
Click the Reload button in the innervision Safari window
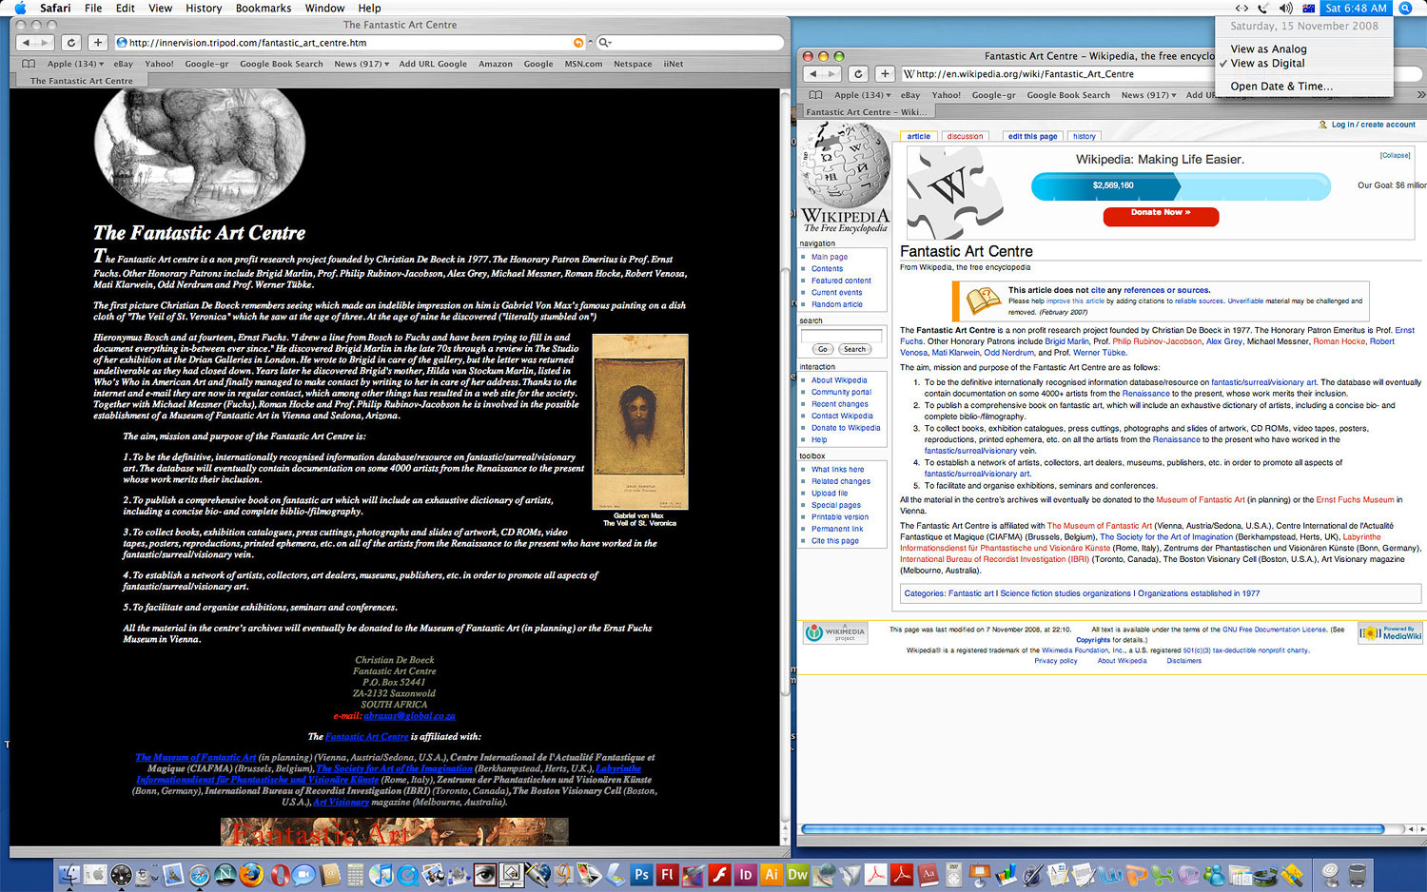70,43
